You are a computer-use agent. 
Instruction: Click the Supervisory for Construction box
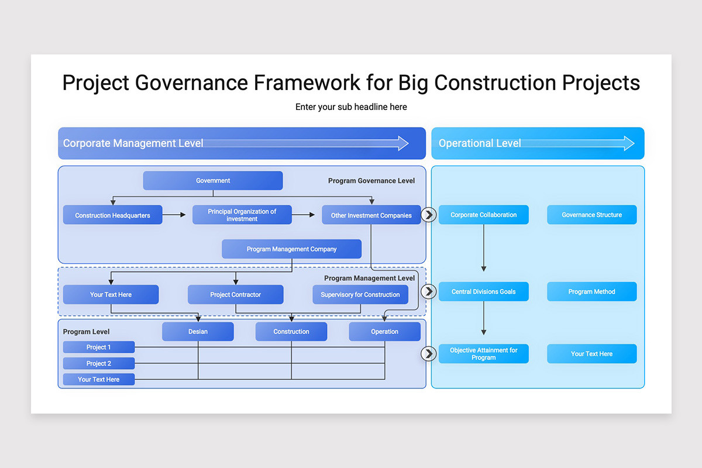click(360, 295)
